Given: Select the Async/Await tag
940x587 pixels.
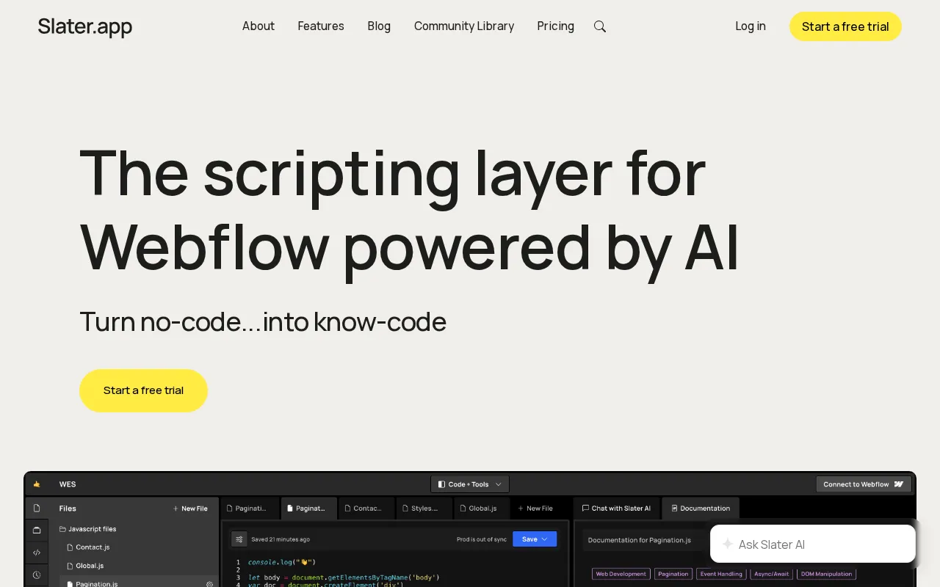Looking at the screenshot, I should tap(771, 574).
